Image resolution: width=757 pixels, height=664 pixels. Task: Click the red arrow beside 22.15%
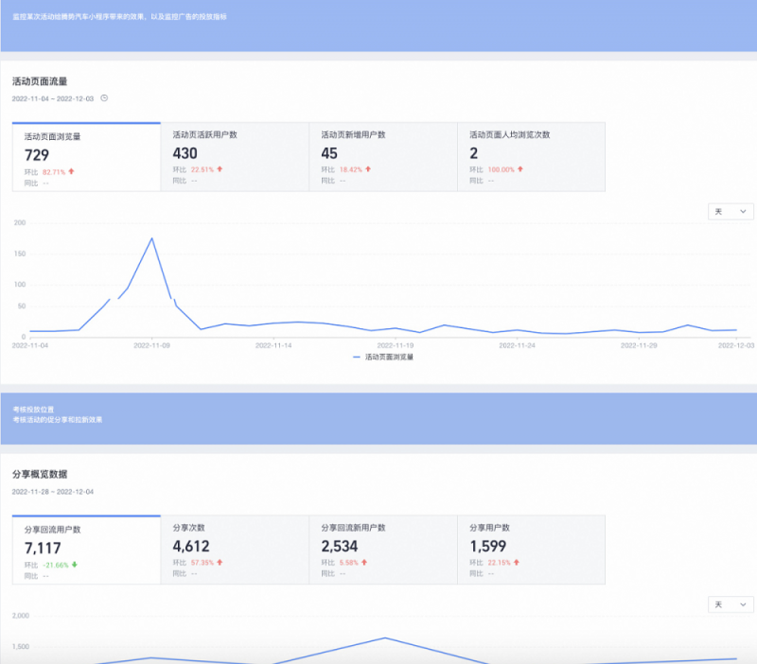click(x=517, y=562)
